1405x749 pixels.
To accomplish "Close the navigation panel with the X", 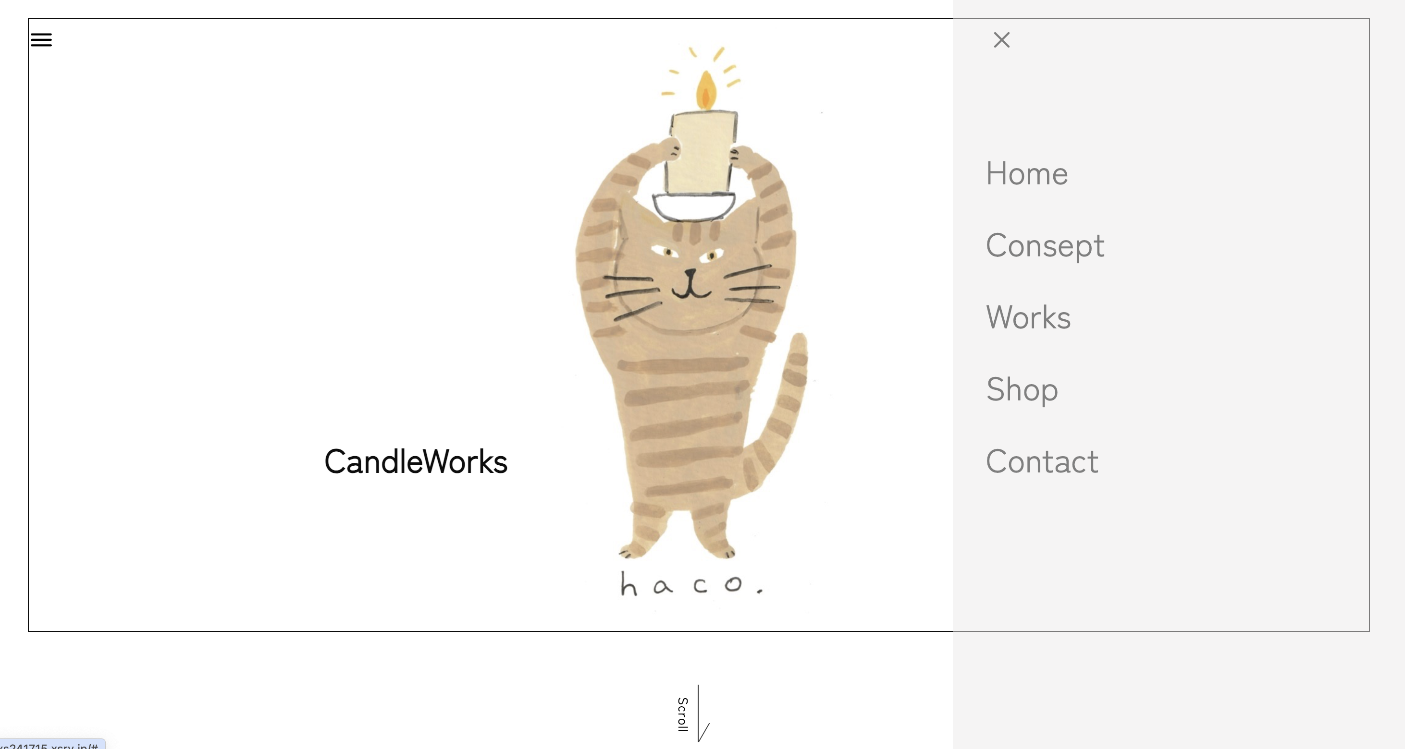I will tap(1001, 40).
